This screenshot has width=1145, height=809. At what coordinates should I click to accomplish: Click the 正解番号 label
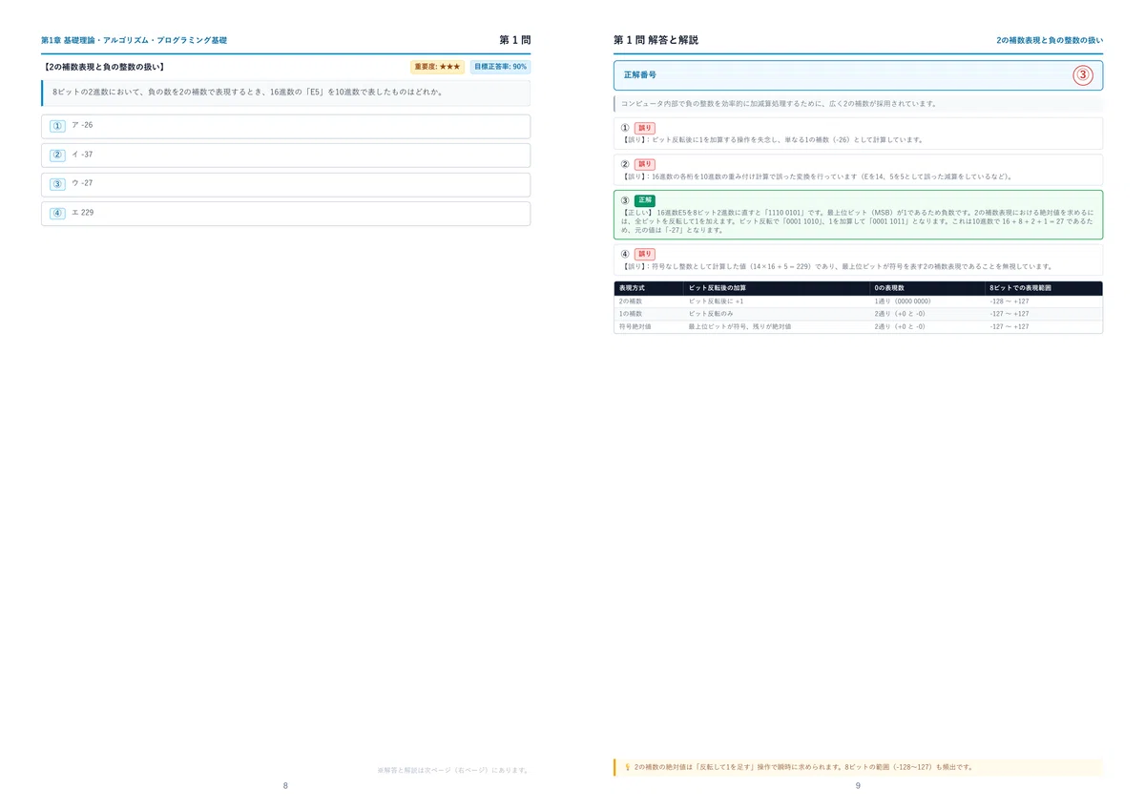point(639,74)
